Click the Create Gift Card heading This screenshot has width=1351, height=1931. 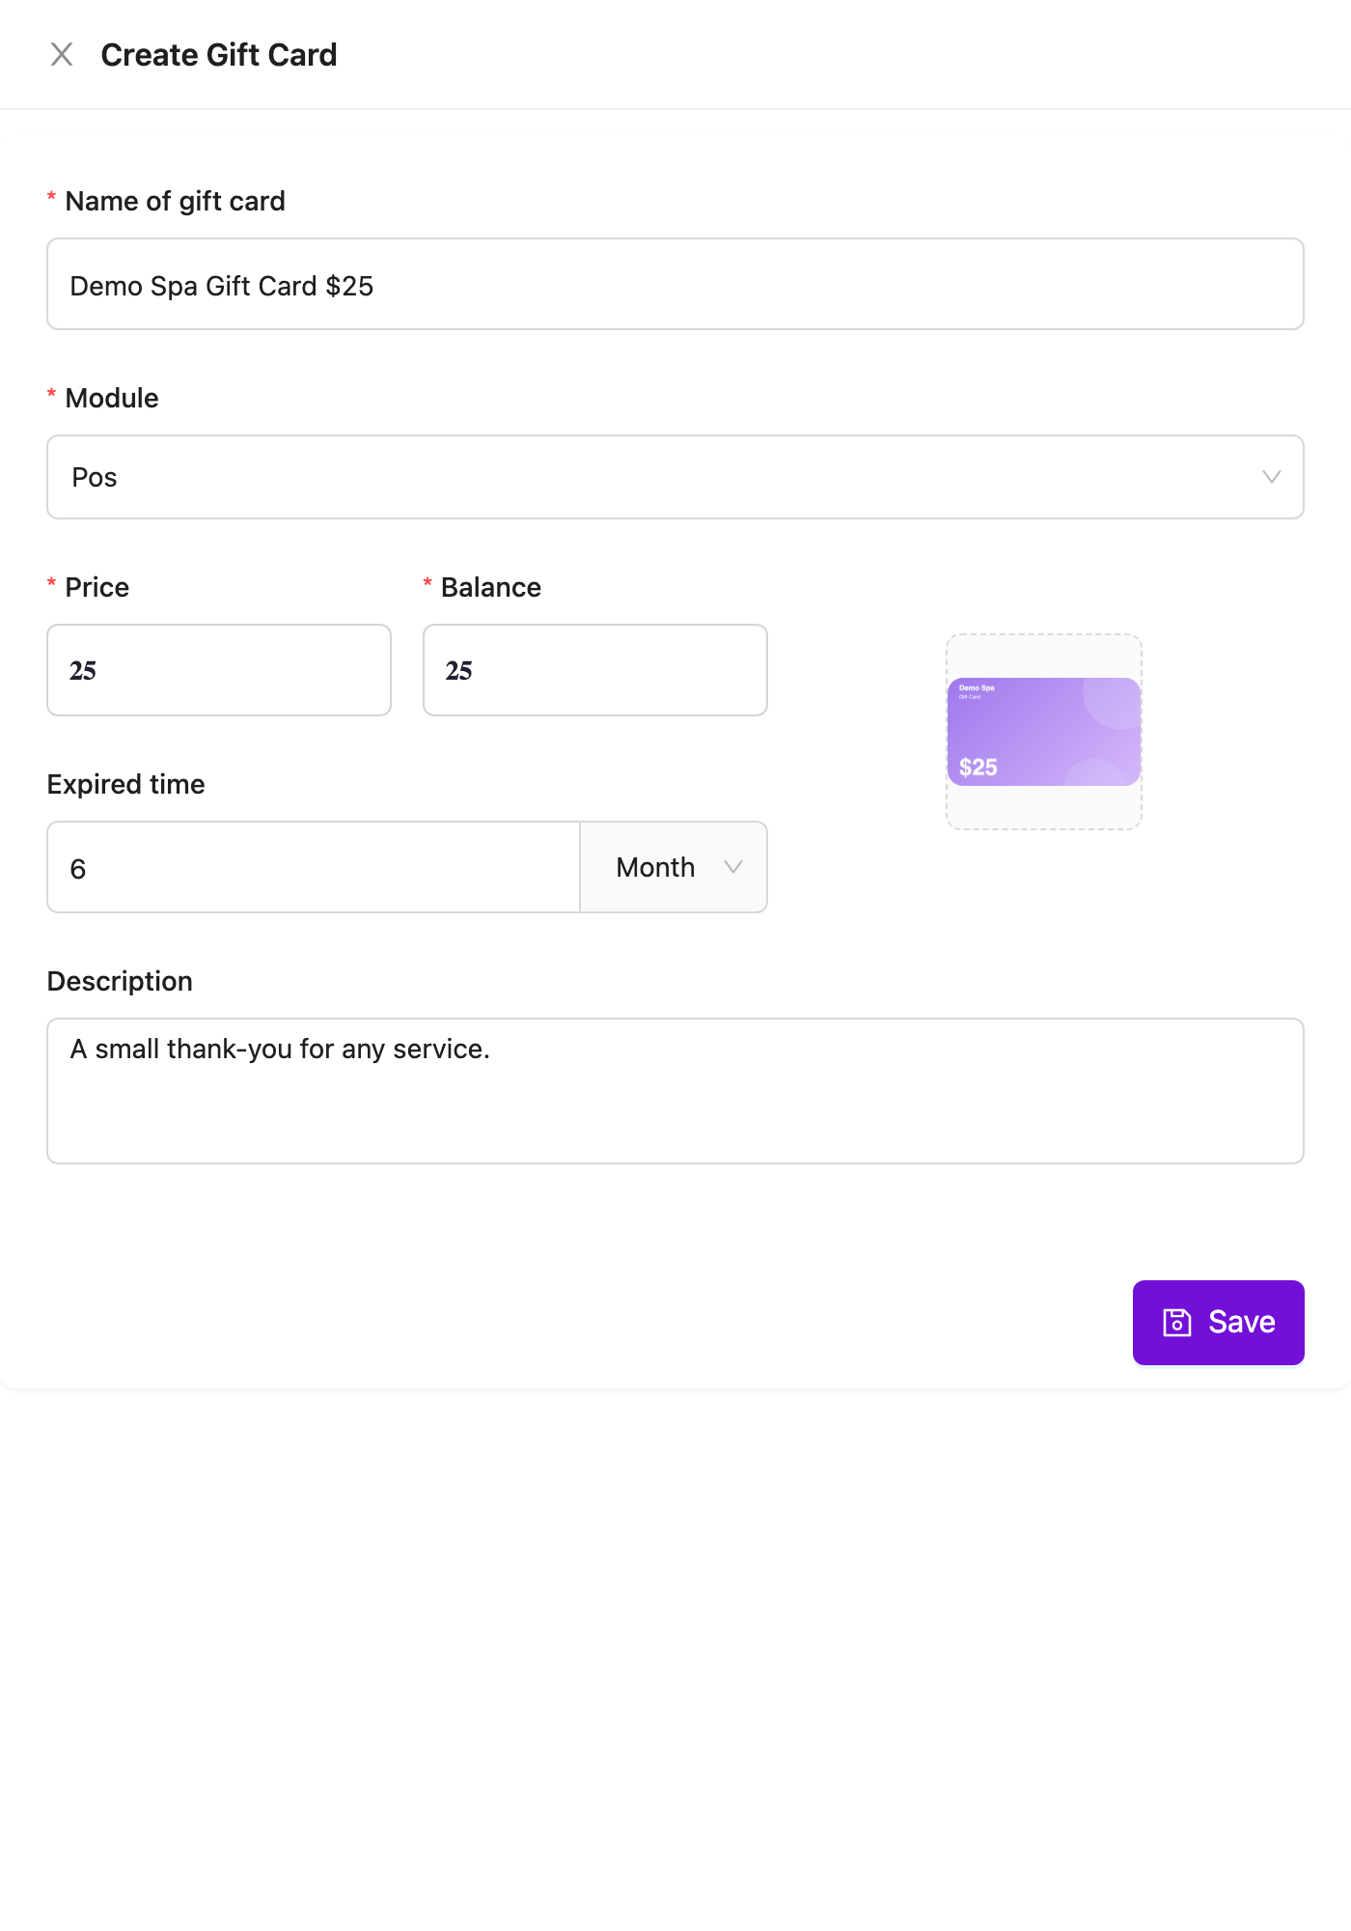[x=219, y=55]
